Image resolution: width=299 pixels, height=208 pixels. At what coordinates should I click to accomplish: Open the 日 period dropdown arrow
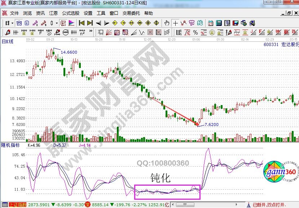pyautogui.click(x=12, y=23)
